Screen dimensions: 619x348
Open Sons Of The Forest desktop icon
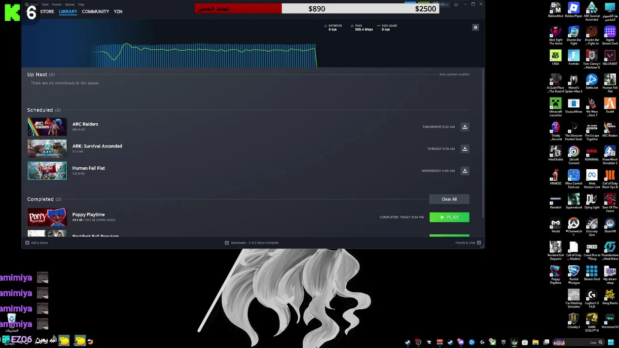click(x=610, y=203)
